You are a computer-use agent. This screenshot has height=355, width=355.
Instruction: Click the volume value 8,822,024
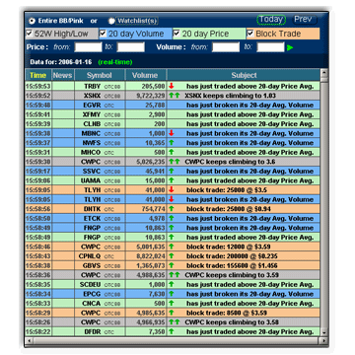tap(151, 256)
